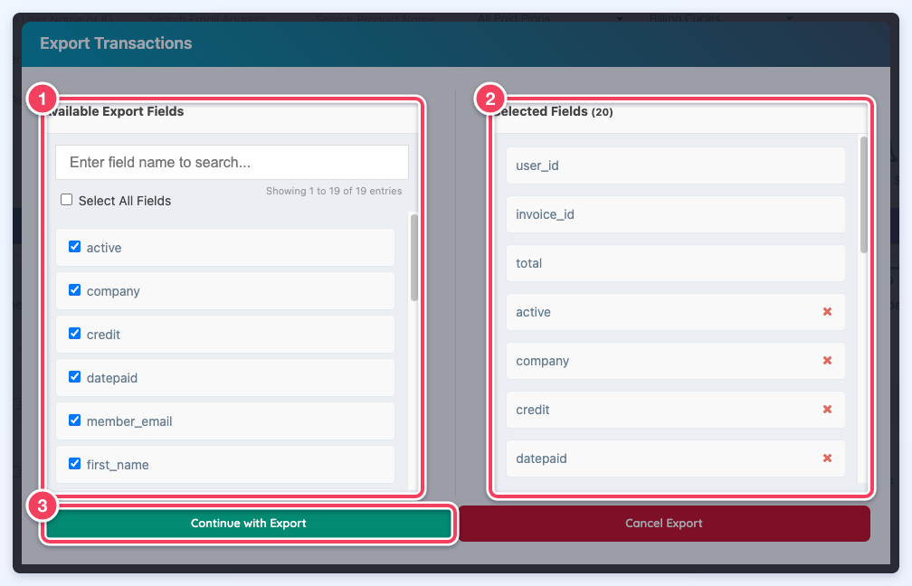Click the datepaid label in Selected Fields
The image size is (912, 586).
click(x=541, y=458)
